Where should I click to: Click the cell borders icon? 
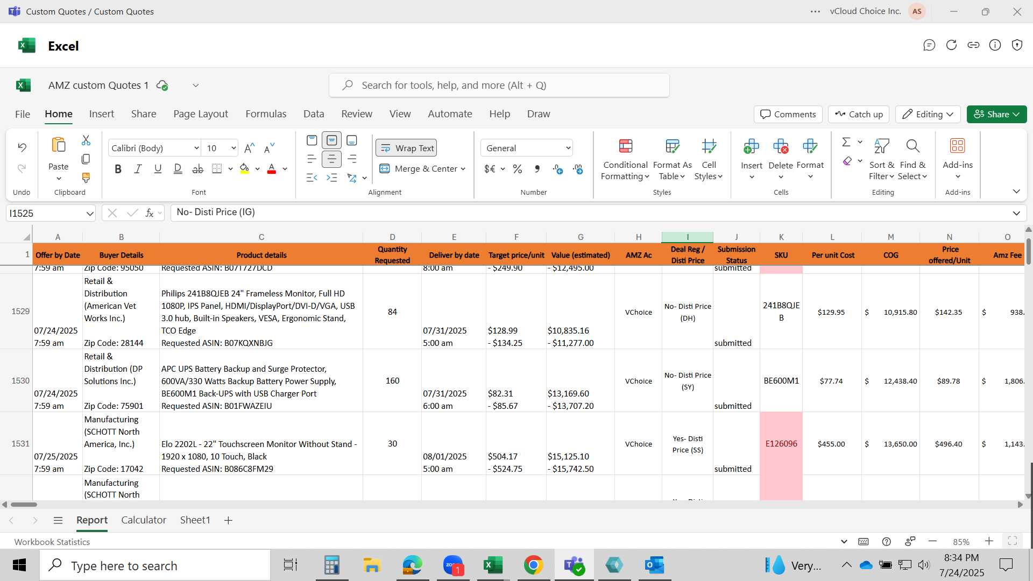coord(217,169)
